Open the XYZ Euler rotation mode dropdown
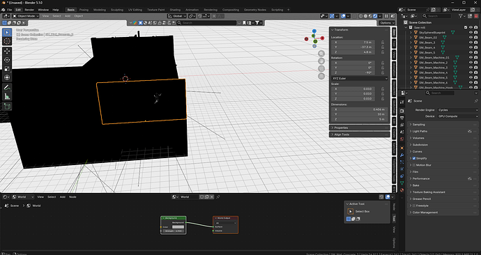 [x=360, y=79]
